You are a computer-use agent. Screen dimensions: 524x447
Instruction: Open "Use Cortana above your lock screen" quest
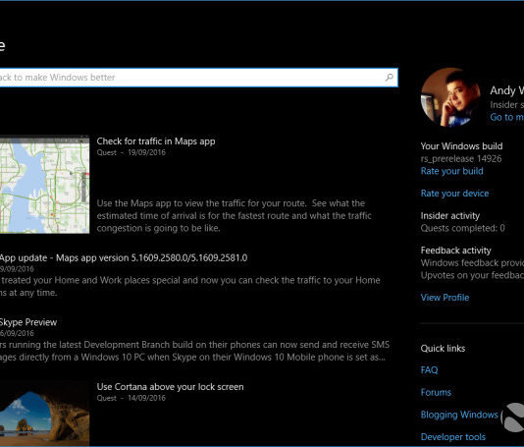click(x=170, y=387)
